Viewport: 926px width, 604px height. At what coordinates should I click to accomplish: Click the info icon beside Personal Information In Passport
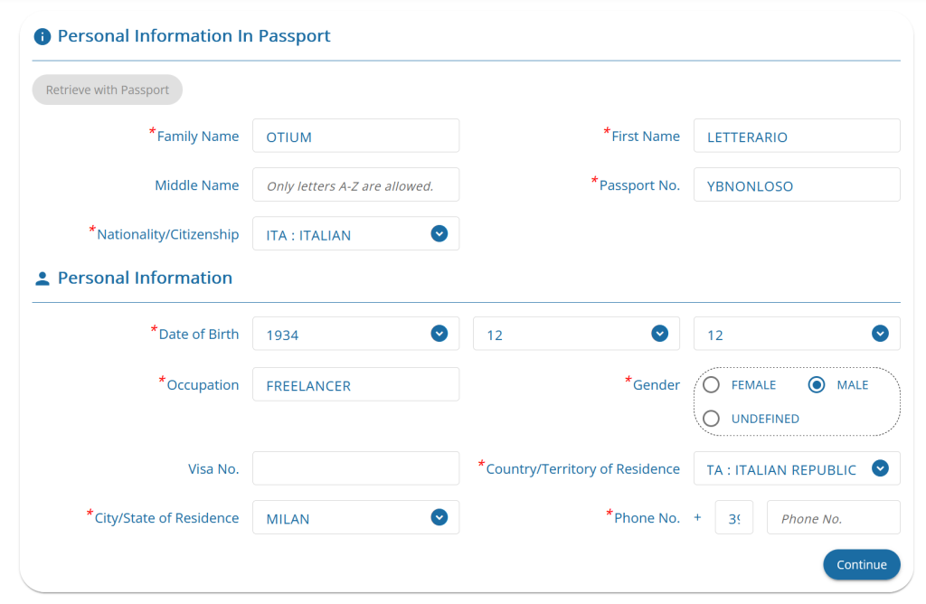click(42, 36)
